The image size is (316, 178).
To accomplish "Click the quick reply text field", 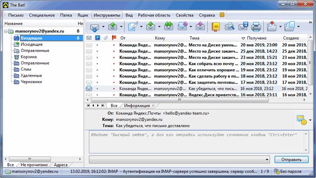I will click(197, 142).
